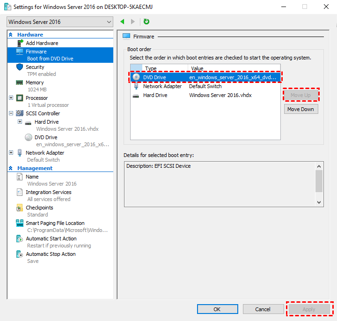Click the Settings window title bar icon
The height and width of the screenshot is (321, 337).
pos(8,7)
